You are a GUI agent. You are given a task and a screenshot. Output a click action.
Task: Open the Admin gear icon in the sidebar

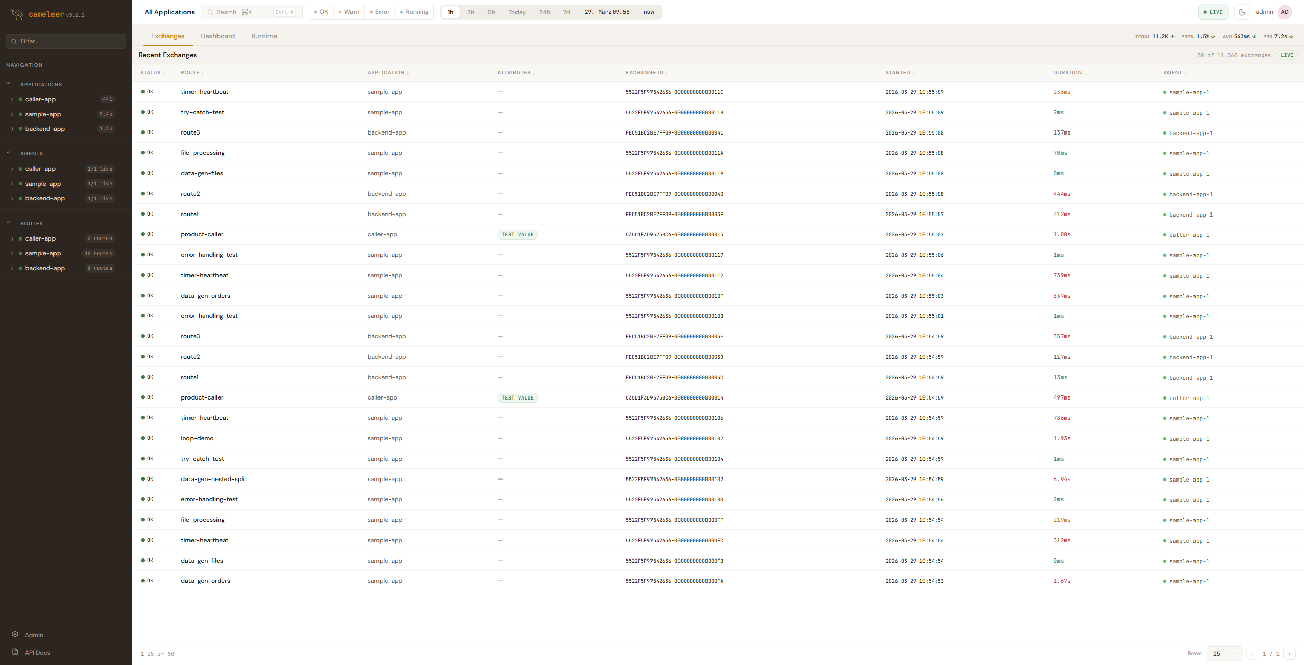tap(15, 634)
